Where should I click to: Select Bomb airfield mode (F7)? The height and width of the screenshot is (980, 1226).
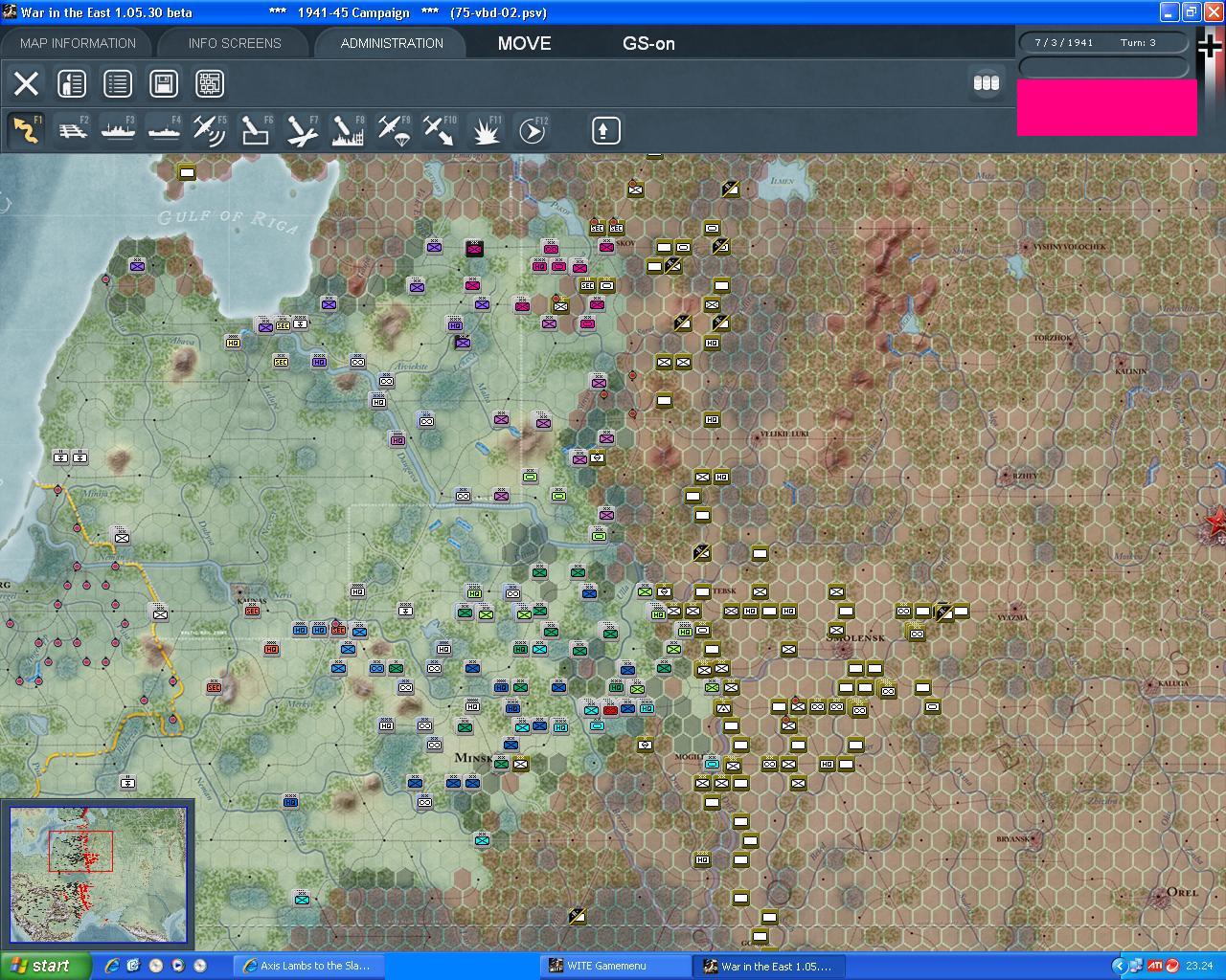302,130
